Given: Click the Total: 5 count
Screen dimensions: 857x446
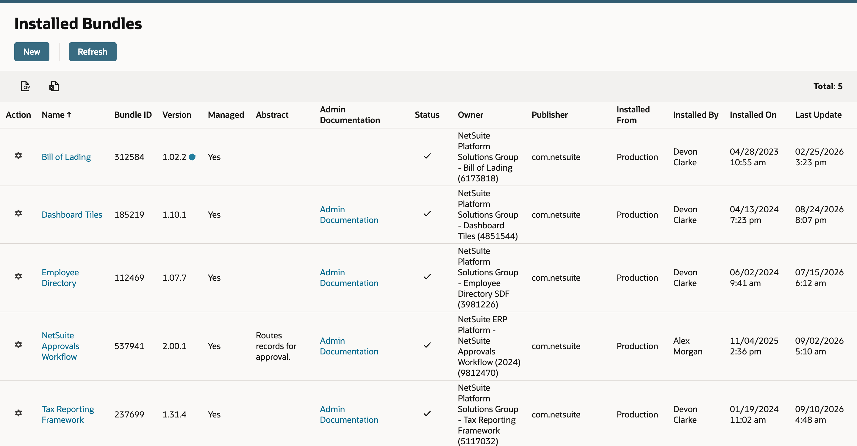Looking at the screenshot, I should (828, 86).
